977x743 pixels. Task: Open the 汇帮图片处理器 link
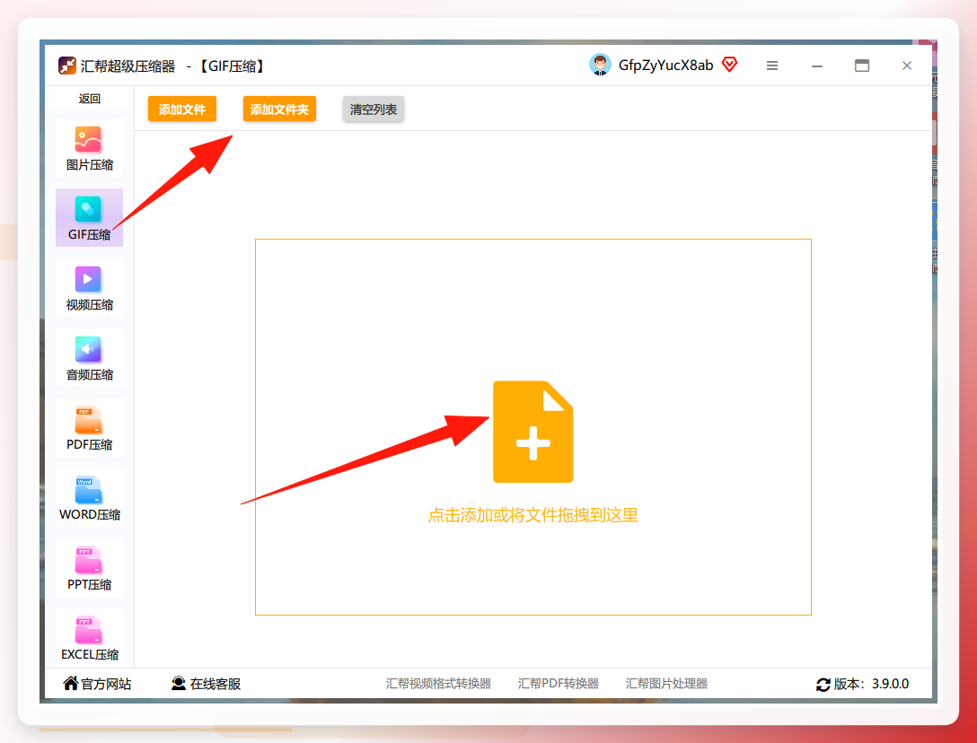point(666,683)
